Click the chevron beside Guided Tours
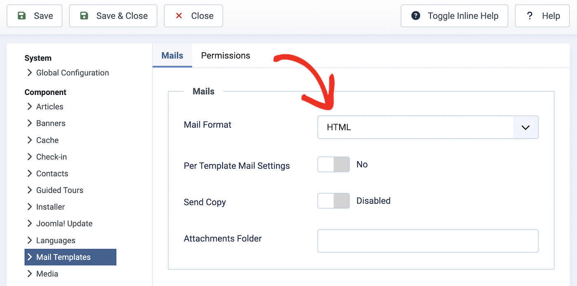Viewport: 577px width, 286px height. coord(29,190)
